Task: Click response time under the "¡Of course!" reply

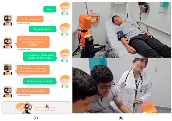Action: click(x=24, y=50)
